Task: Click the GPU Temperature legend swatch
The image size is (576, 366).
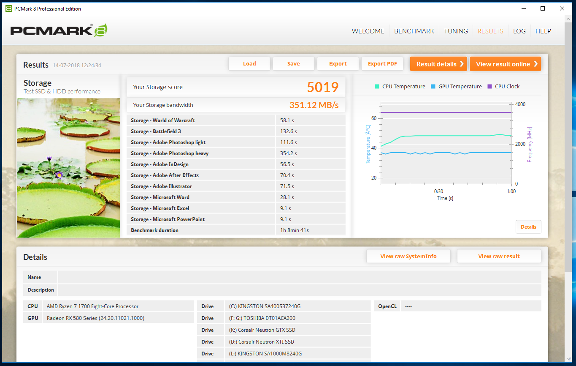Action: tap(433, 87)
